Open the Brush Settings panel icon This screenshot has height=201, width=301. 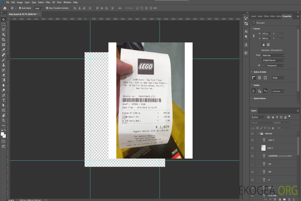click(x=246, y=18)
